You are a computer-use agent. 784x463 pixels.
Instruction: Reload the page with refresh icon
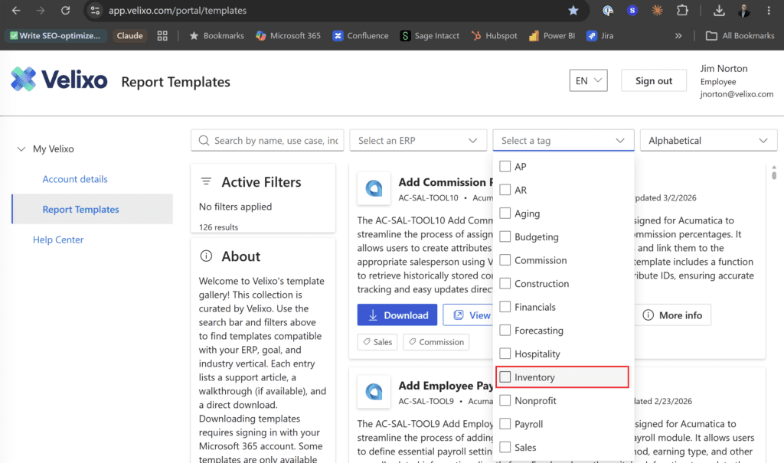(x=66, y=11)
